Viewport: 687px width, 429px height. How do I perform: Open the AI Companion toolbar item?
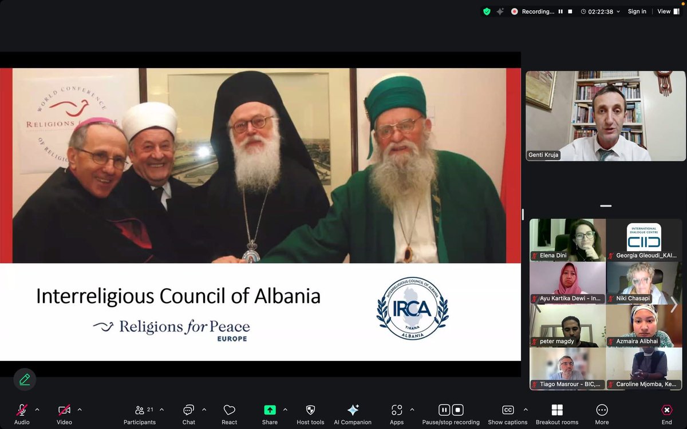pos(353,414)
